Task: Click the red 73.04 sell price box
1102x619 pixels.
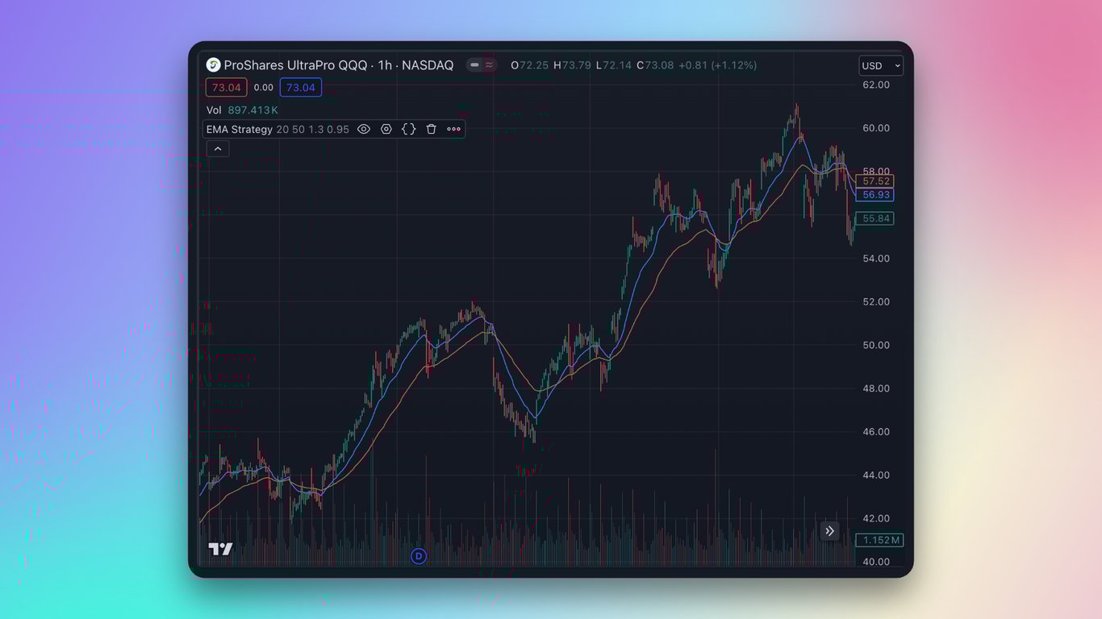Action: click(226, 87)
